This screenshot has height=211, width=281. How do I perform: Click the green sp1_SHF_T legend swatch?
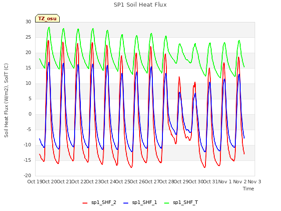167,203
